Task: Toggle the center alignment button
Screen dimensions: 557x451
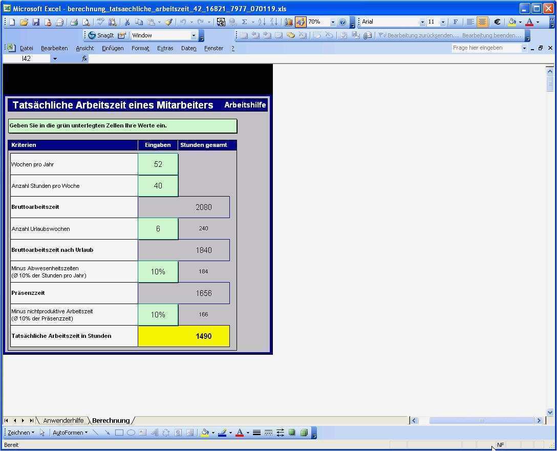Action: (482, 22)
